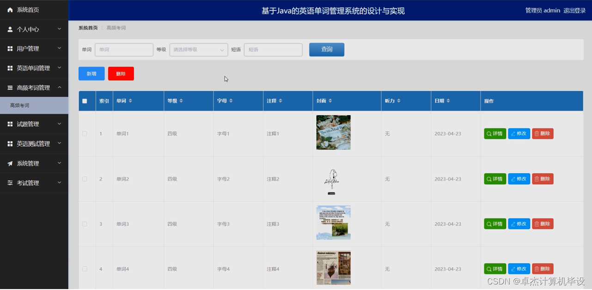Sort by 注释 column arrows
This screenshot has width=592, height=290.
[281, 101]
